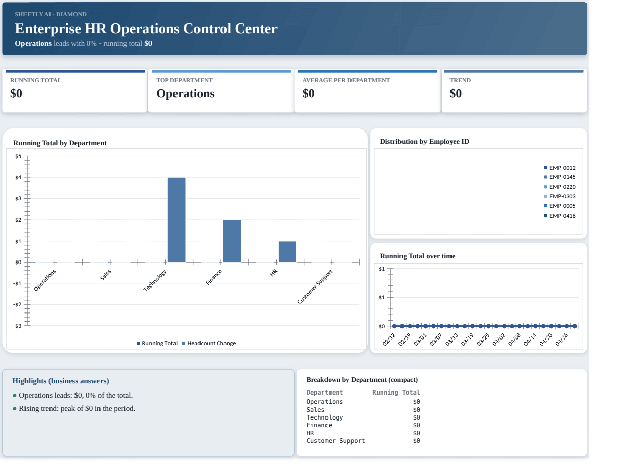626x470 pixels.
Task: Click the Headcount Change legend entry
Action: point(209,343)
